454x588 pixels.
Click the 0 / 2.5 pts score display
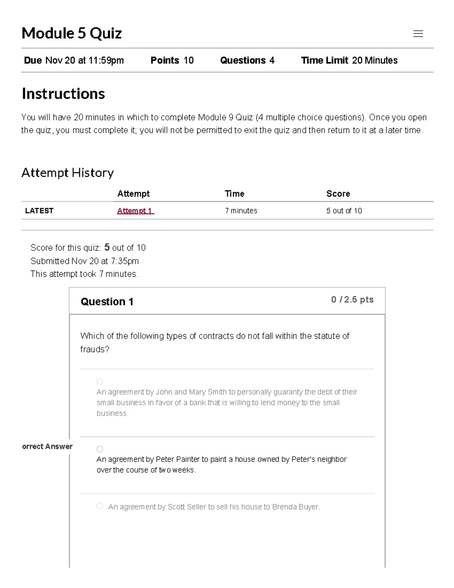coord(352,299)
